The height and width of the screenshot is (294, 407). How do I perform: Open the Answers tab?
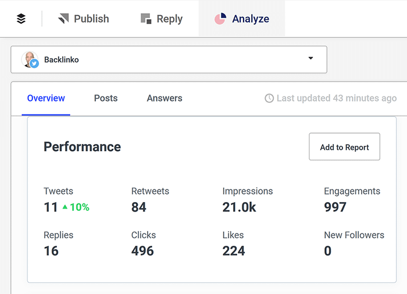(x=165, y=98)
